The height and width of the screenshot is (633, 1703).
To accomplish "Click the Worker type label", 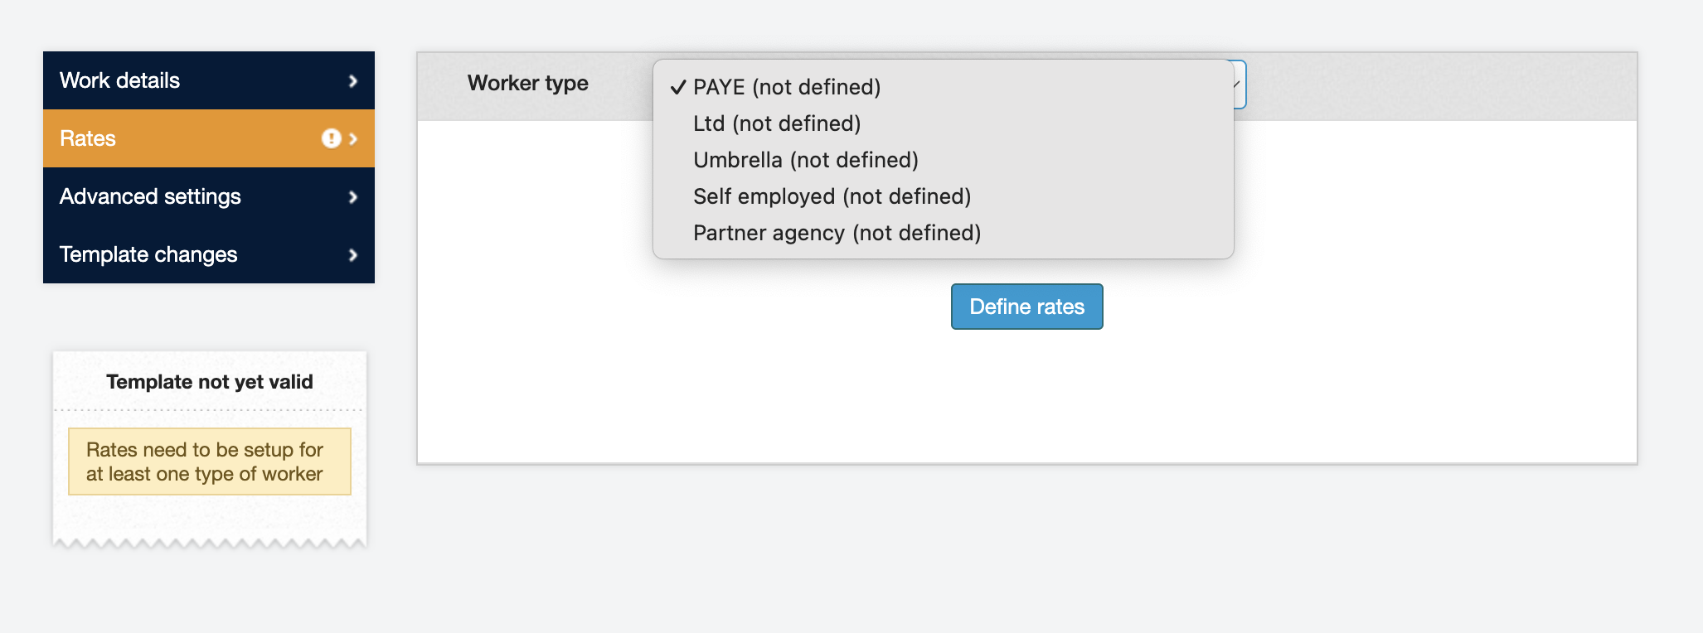I will point(528,83).
